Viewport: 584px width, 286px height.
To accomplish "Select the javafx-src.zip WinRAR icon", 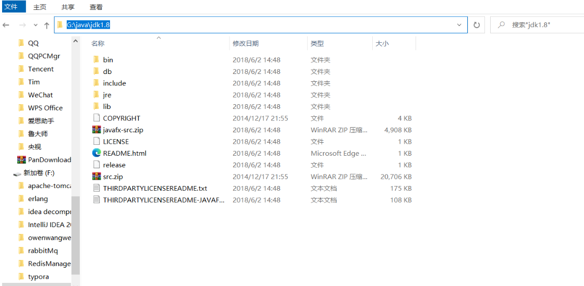I will [96, 130].
